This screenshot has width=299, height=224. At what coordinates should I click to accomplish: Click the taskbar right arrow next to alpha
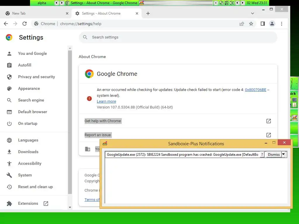(62, 3)
